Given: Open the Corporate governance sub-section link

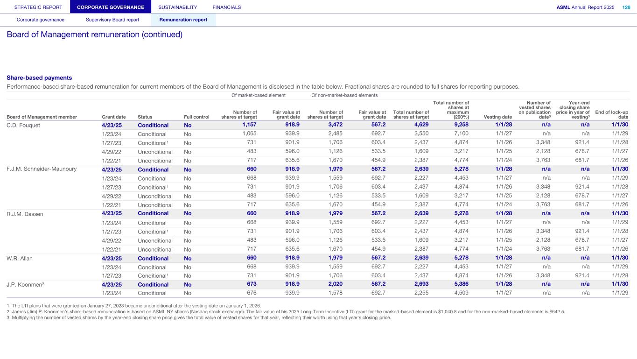Looking at the screenshot, I should (41, 20).
